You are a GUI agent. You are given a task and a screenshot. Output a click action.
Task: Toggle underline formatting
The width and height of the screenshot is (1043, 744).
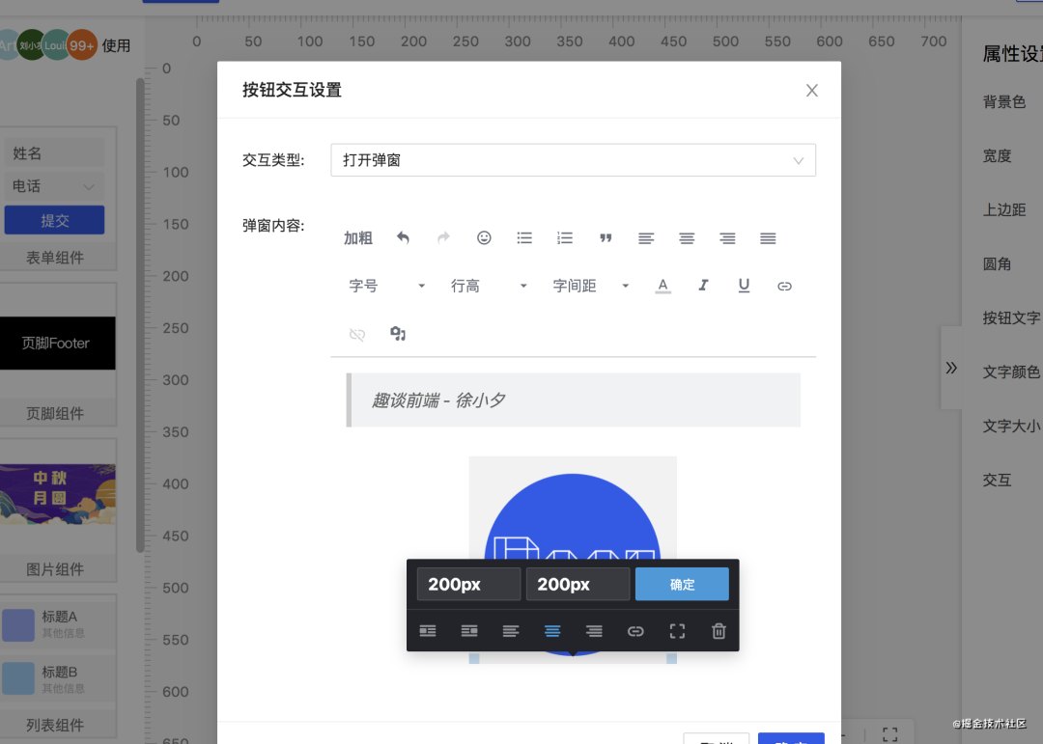point(744,286)
